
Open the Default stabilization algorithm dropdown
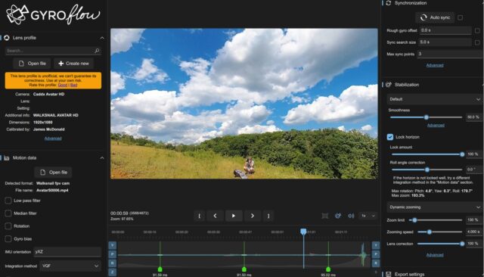pos(434,99)
